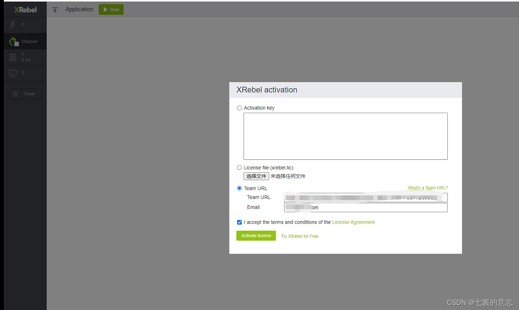Open the Try XRebel for Free link
This screenshot has height=310, width=519.
(300, 236)
